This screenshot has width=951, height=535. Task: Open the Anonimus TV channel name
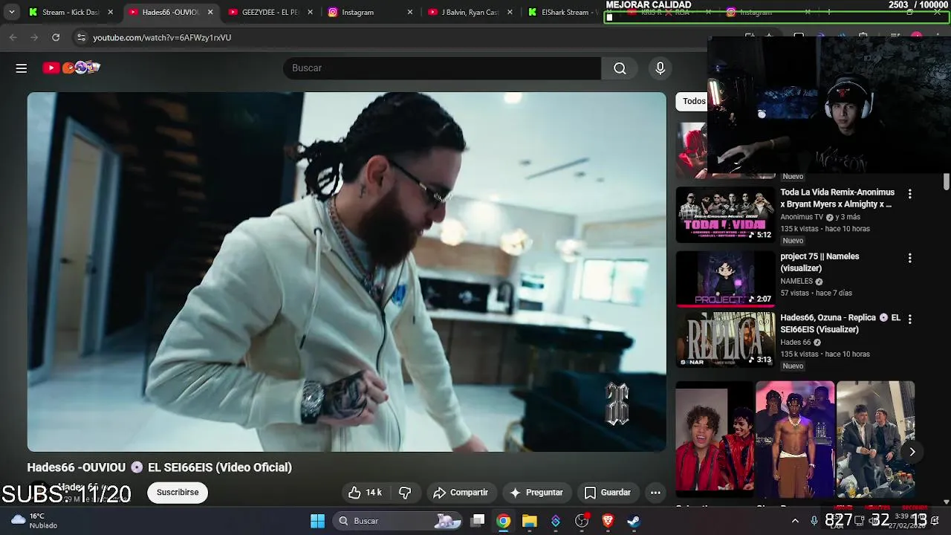[x=802, y=217]
